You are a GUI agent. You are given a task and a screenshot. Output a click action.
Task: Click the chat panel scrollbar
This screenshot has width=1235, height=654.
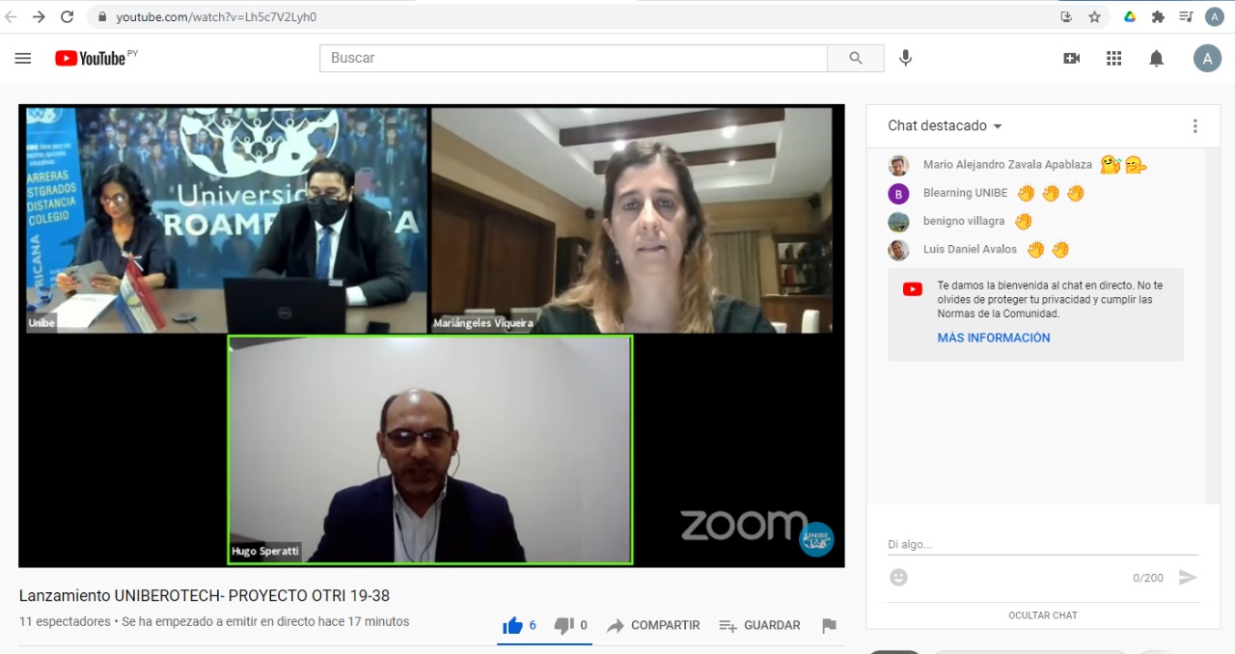click(1214, 326)
